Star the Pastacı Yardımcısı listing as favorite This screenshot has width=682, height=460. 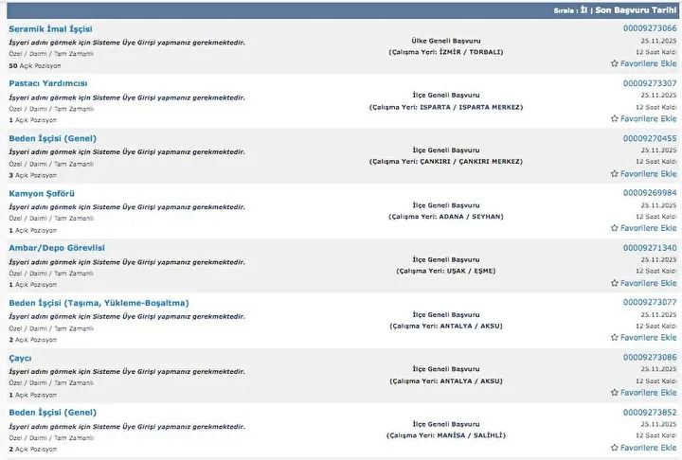point(615,119)
